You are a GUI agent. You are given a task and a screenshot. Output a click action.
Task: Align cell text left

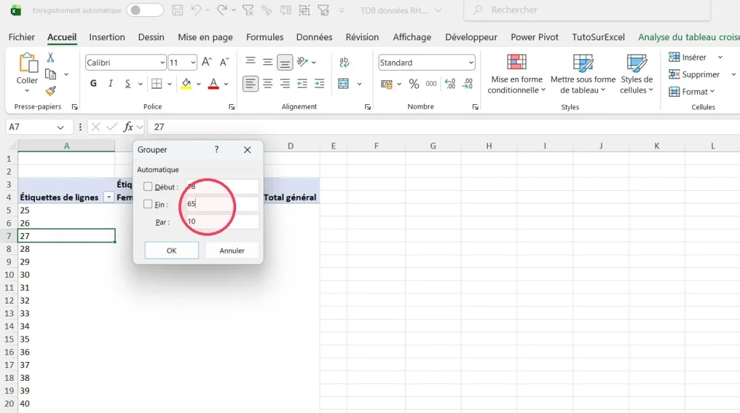[250, 84]
